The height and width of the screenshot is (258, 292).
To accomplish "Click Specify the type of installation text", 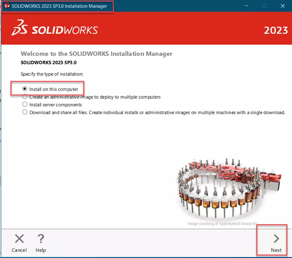I will click(x=52, y=74).
